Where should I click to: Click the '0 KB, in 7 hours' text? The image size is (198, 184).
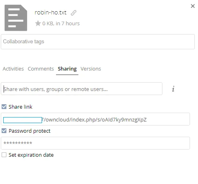coord(61,24)
